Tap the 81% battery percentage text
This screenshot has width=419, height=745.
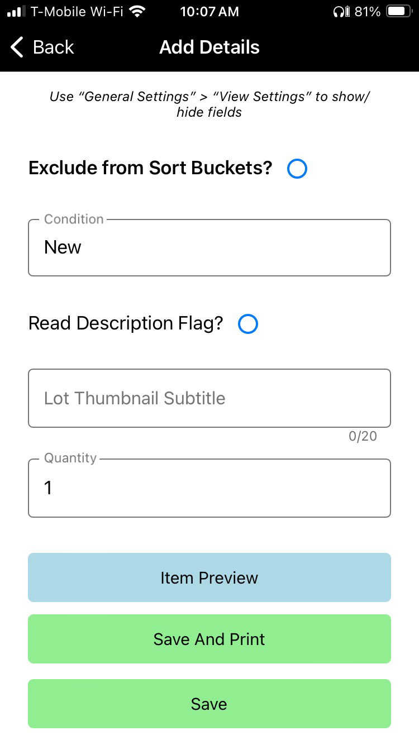pos(367,11)
